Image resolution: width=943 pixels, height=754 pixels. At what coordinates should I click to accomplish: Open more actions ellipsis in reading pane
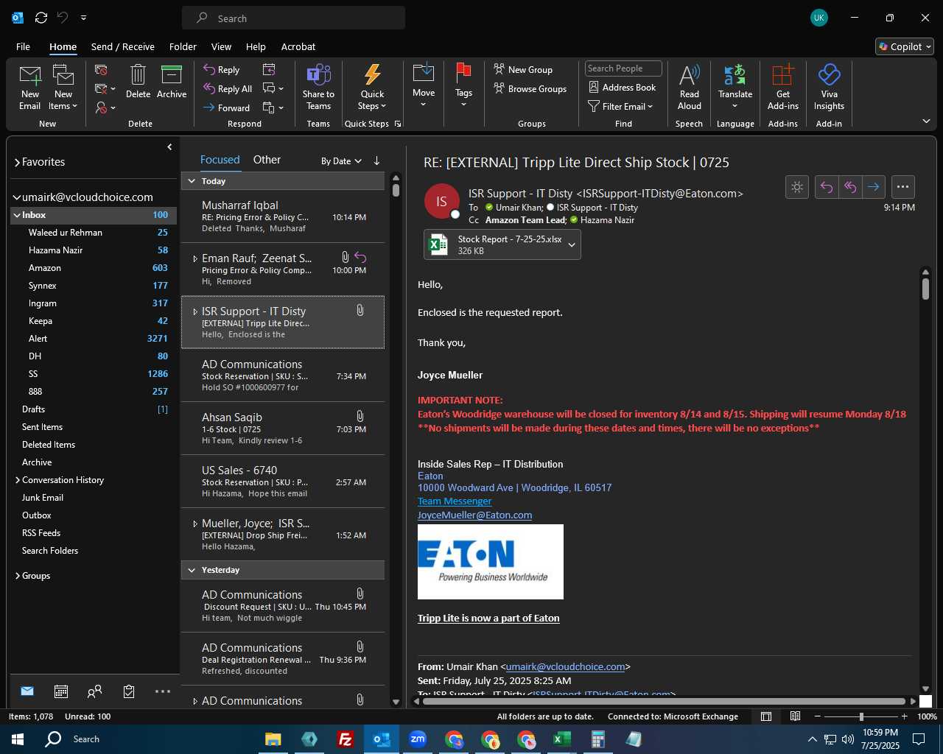pyautogui.click(x=903, y=187)
